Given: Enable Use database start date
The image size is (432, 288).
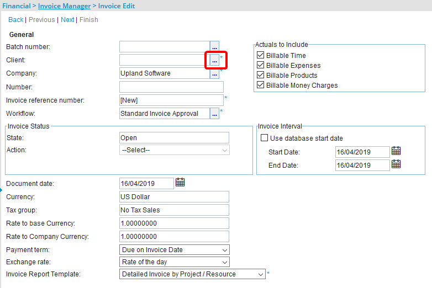Looking at the screenshot, I should pos(265,138).
